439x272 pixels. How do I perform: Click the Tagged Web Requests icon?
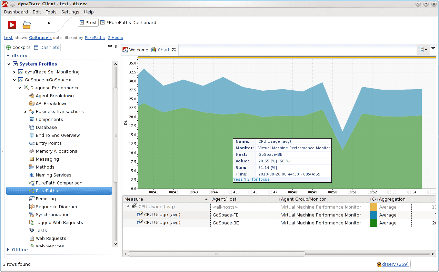(x=32, y=222)
